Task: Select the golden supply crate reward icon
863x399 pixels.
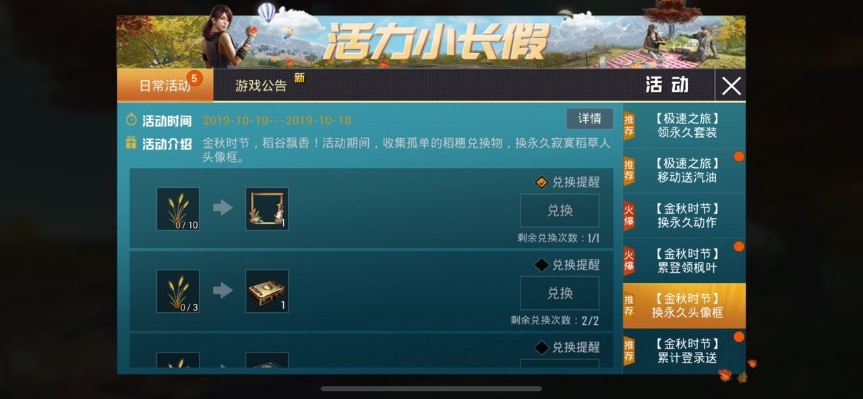Action: [x=267, y=291]
